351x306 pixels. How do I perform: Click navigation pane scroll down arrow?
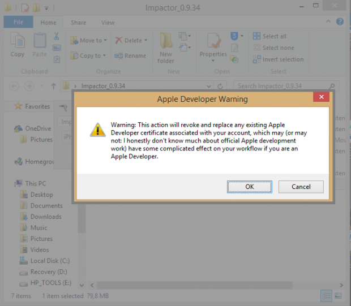(82, 285)
